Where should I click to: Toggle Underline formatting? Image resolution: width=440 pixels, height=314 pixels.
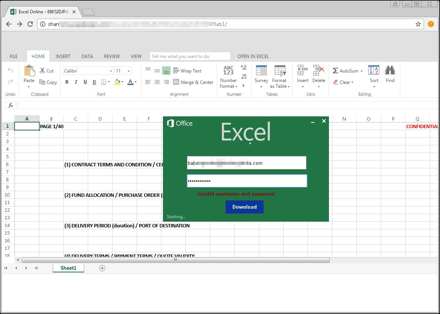(85, 82)
